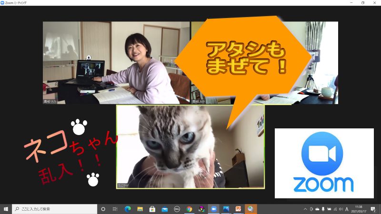Open the Photos app taskbar icon

[x=226, y=209]
